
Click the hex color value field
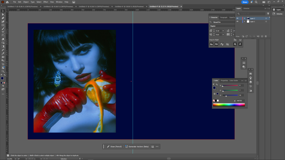pyautogui.click(x=240, y=101)
